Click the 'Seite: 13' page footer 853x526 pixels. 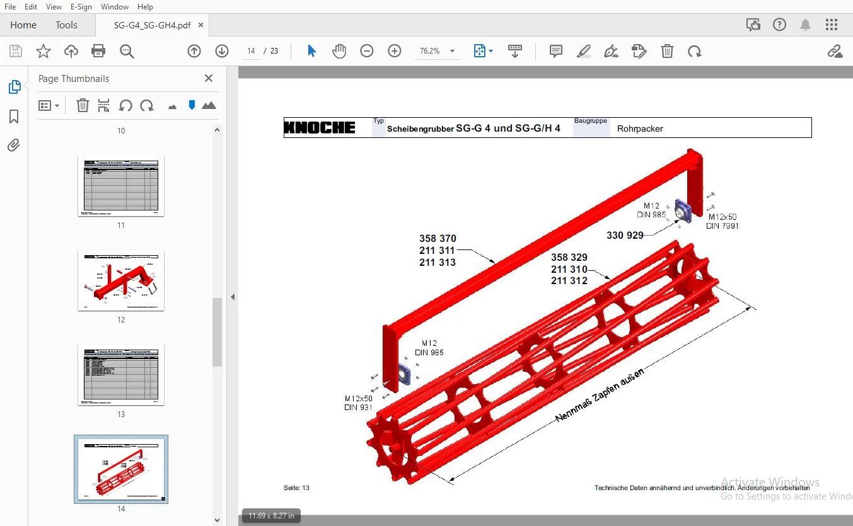coord(296,488)
